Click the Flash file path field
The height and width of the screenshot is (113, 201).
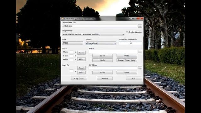tap(113, 51)
